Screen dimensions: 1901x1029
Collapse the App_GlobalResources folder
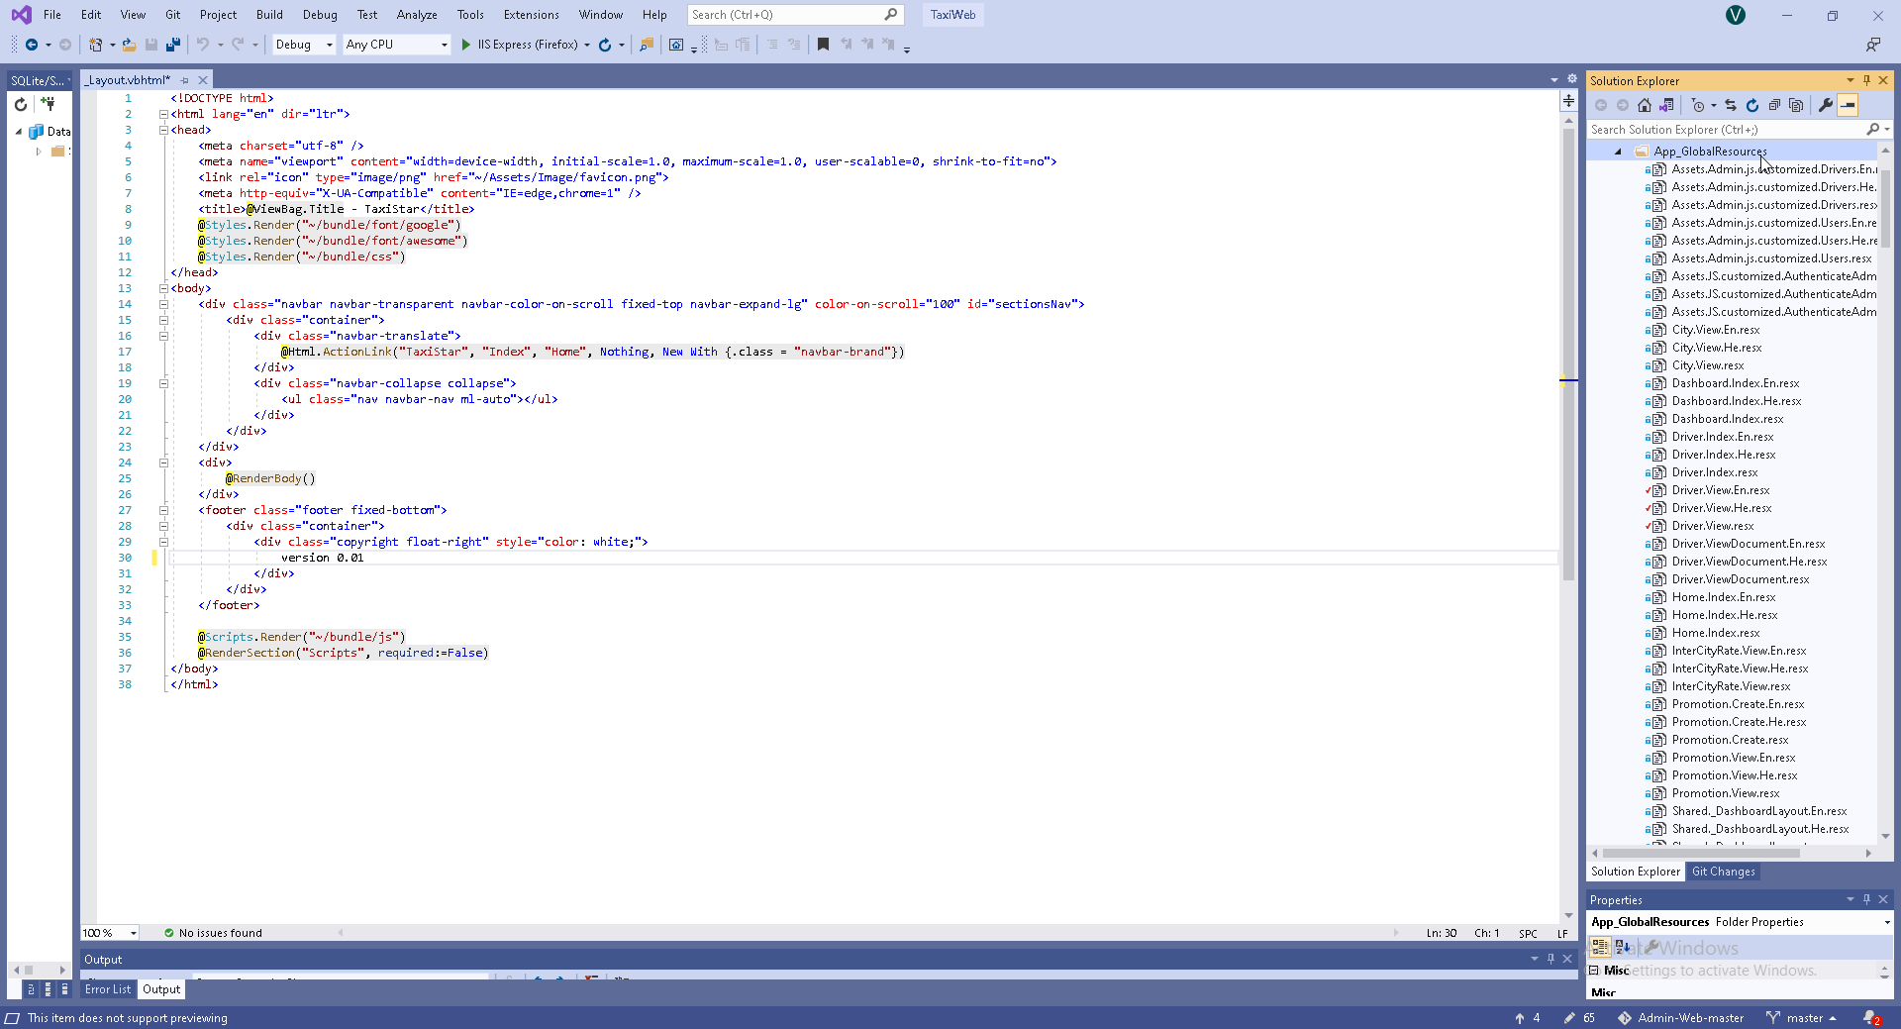[x=1618, y=152]
